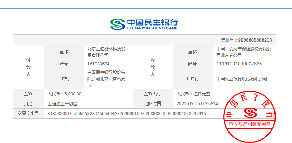
Task: Click the payer 全称 label
Action: 64,52
